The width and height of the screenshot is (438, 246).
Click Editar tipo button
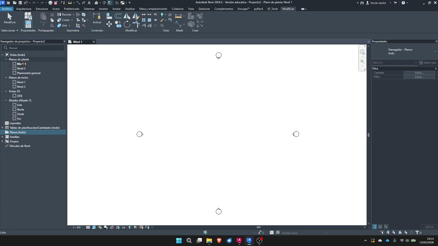pyautogui.click(x=428, y=63)
